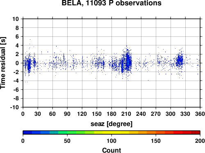Click the x-axis tick label 90
Viewport: 205px width, 153px height.
67,114
